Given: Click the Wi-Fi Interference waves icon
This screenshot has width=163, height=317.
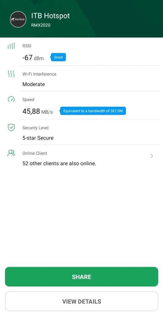Looking at the screenshot, I should pos(11,74).
